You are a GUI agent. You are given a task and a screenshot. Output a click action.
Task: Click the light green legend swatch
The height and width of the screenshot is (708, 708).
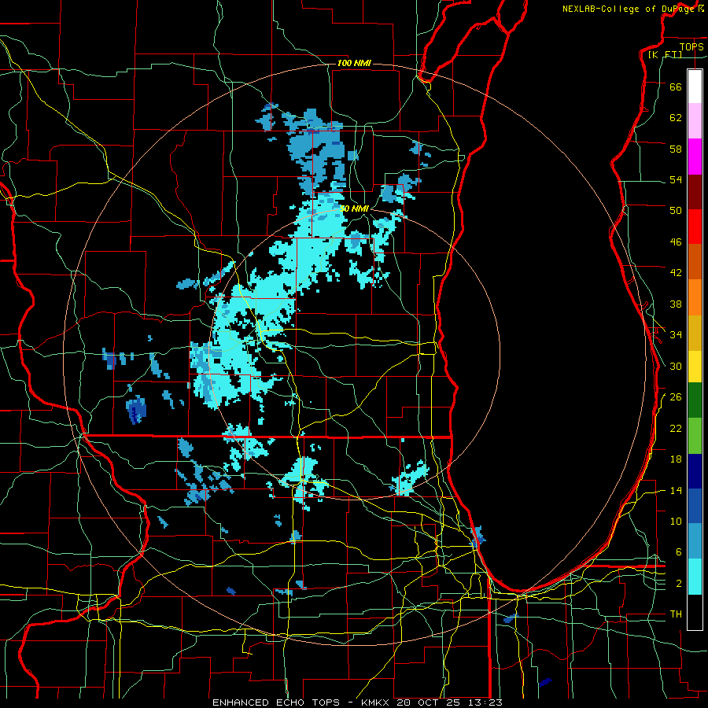click(x=695, y=436)
